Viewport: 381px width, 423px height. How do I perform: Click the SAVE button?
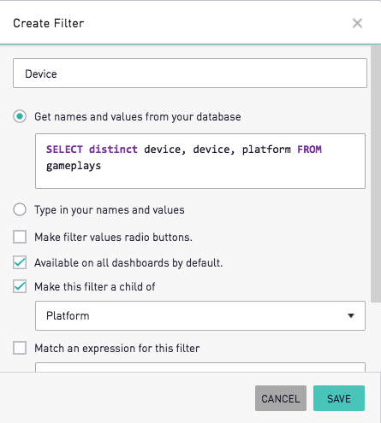coord(339,398)
